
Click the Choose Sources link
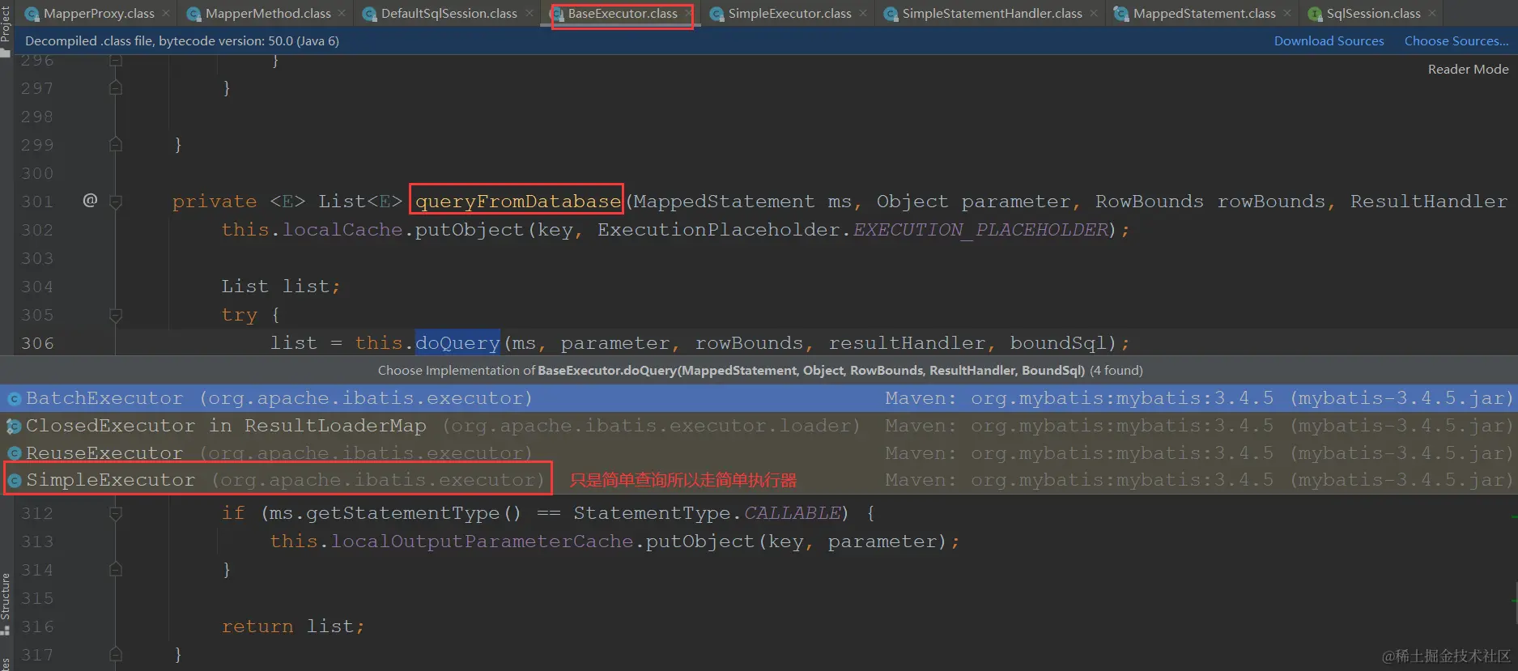click(1456, 41)
